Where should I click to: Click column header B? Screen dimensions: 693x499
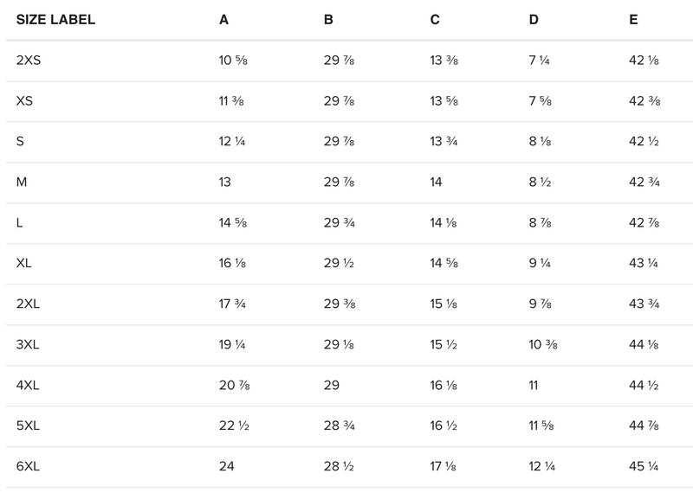coord(328,19)
